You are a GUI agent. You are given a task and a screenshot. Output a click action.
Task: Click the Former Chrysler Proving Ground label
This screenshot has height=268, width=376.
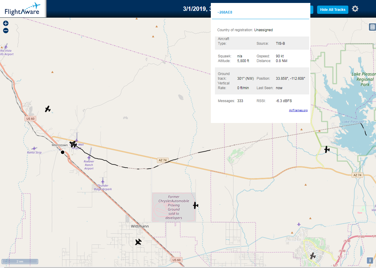point(174,207)
